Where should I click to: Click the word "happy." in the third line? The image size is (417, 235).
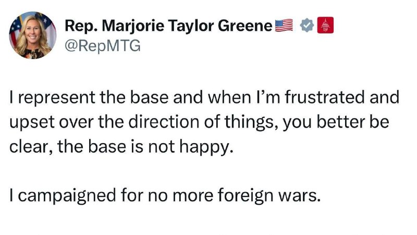pyautogui.click(x=206, y=147)
